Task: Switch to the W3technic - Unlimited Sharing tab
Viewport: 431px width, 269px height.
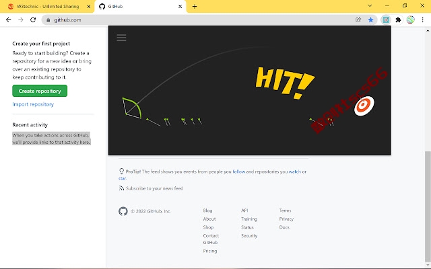Action: (48, 6)
